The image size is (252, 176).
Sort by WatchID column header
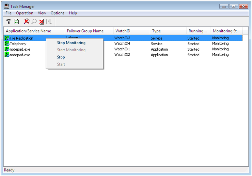tap(123, 31)
